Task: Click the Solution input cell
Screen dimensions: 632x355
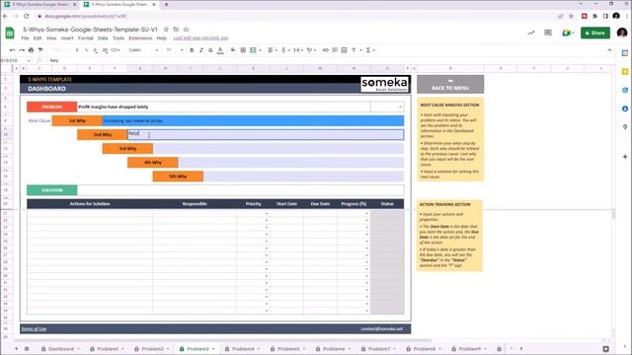Action: (240, 190)
